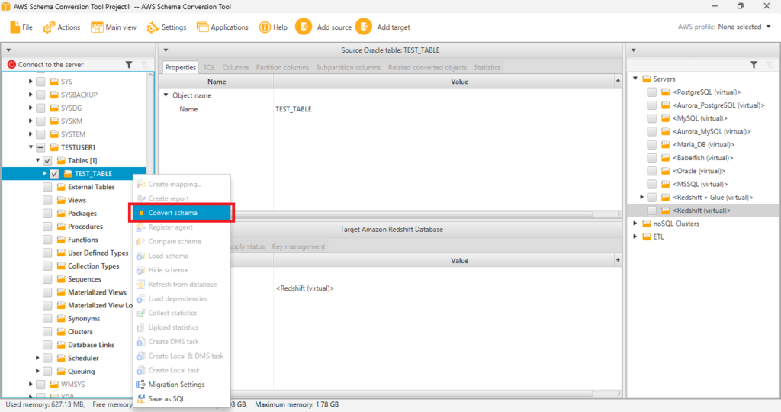Choose Convert schema from context menu
This screenshot has width=781, height=412.
pyautogui.click(x=173, y=212)
